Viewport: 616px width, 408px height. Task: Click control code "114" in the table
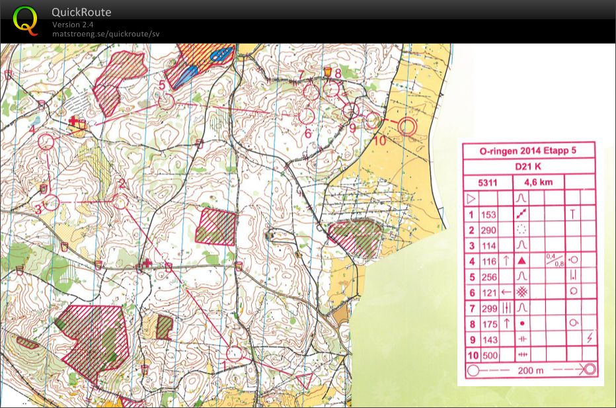coord(488,246)
